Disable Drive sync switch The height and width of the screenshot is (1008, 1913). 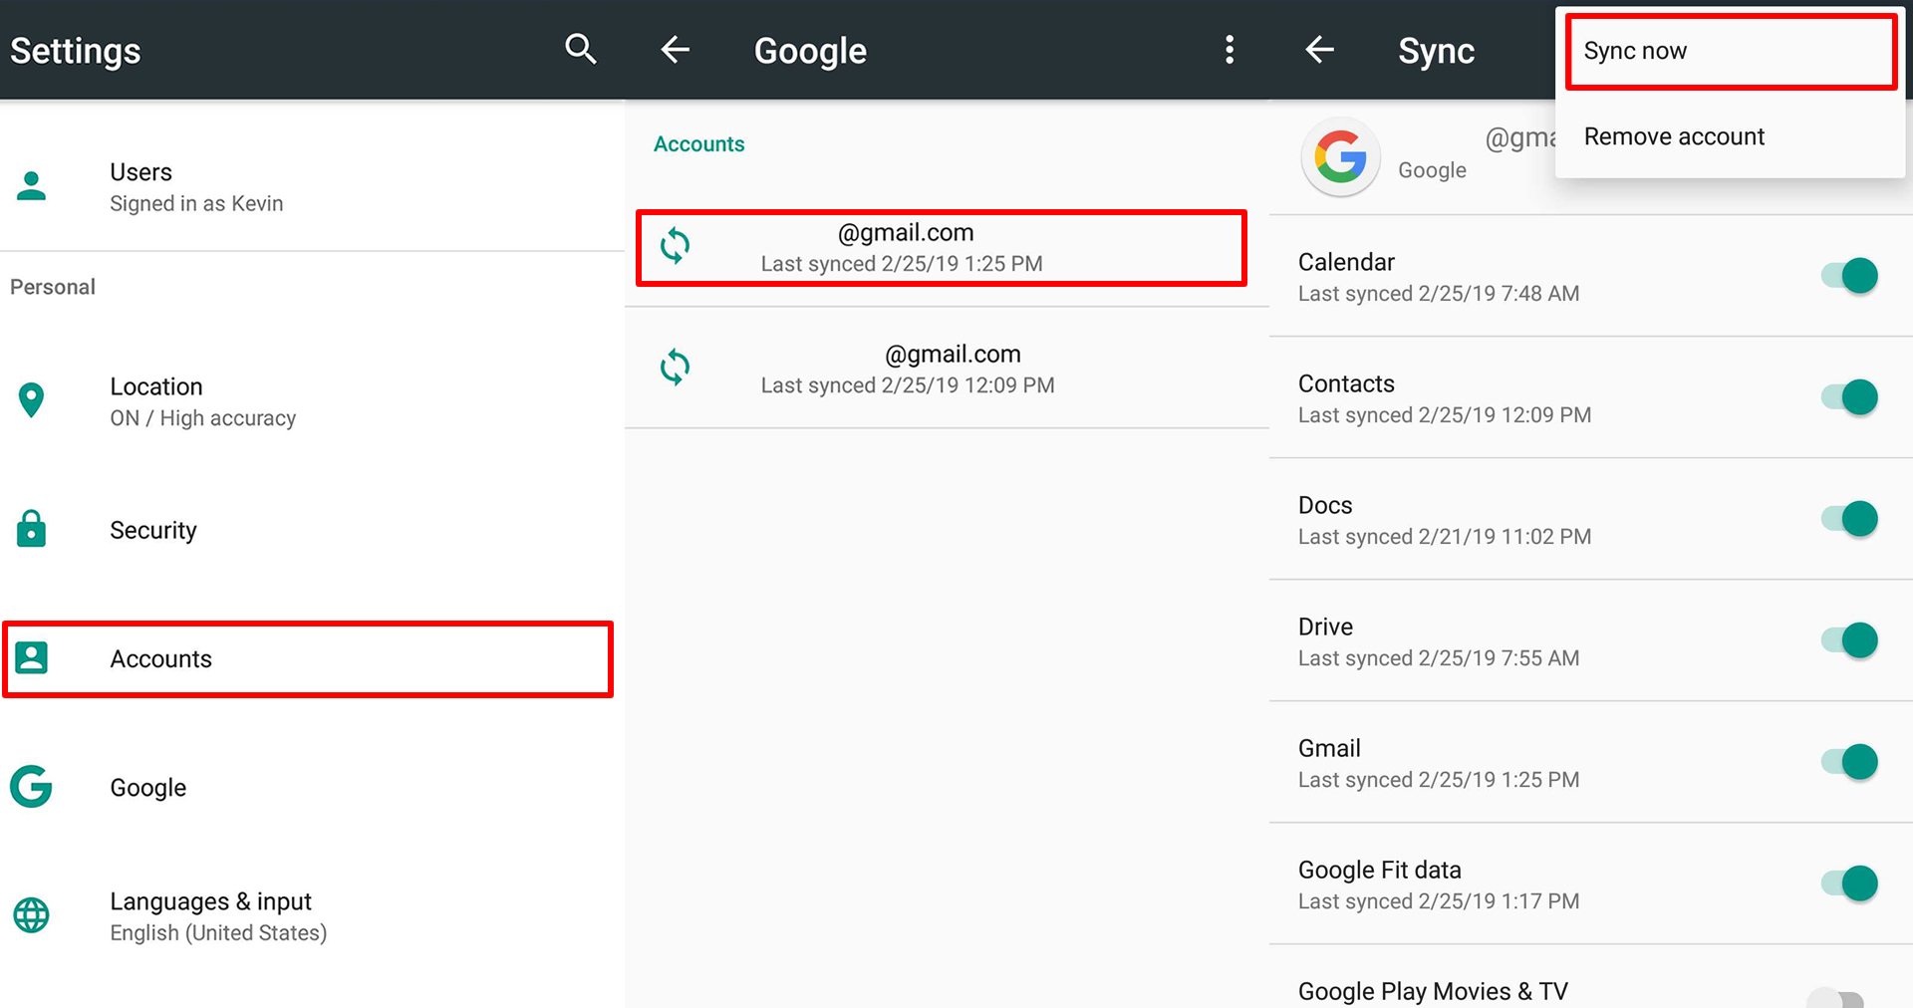1850,640
